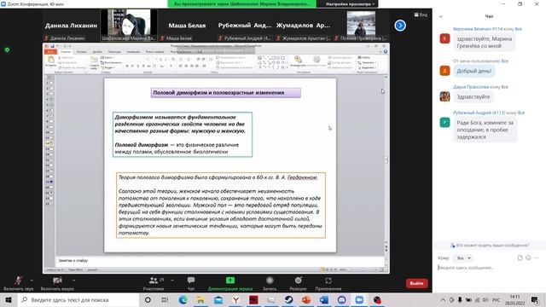Click PowerPoint vertical scrollbar
The height and width of the screenshot is (307, 546).
[386, 160]
